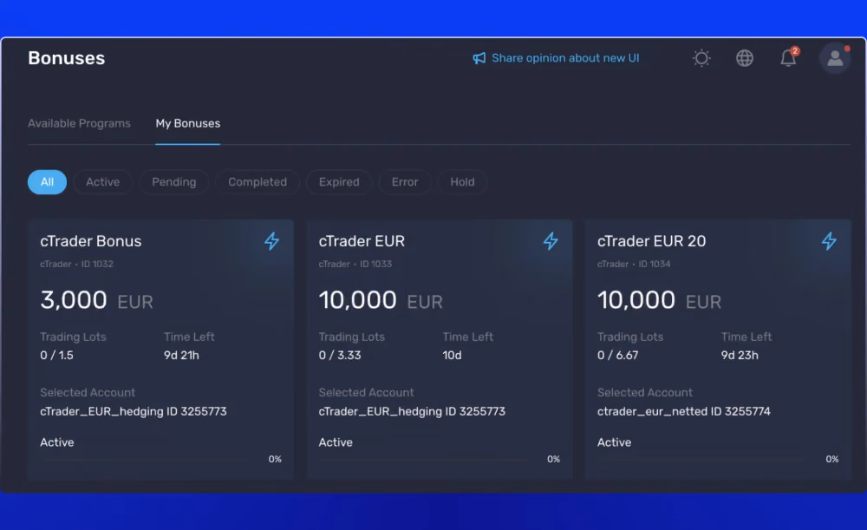Click Active status on cTrader EUR 20 card
This screenshot has width=867, height=530.
click(614, 442)
